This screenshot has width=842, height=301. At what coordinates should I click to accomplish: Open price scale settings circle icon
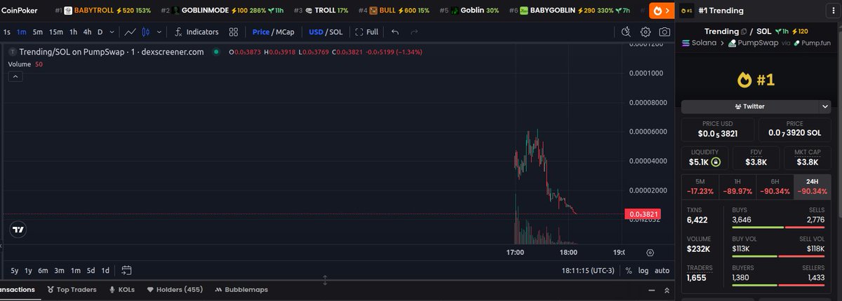[x=650, y=253]
